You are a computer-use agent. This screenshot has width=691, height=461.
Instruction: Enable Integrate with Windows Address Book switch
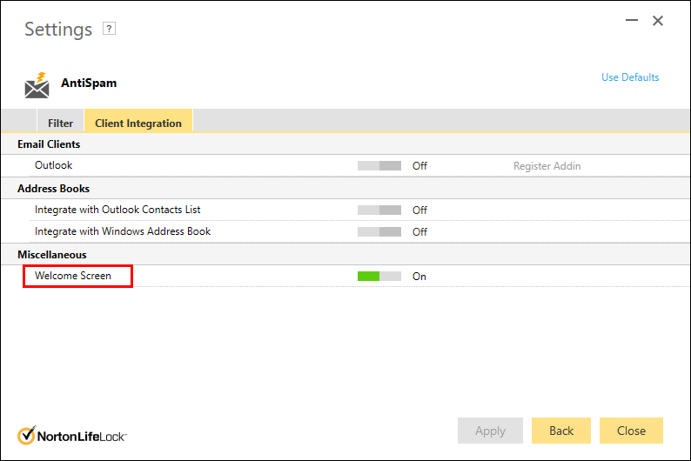pyautogui.click(x=379, y=231)
